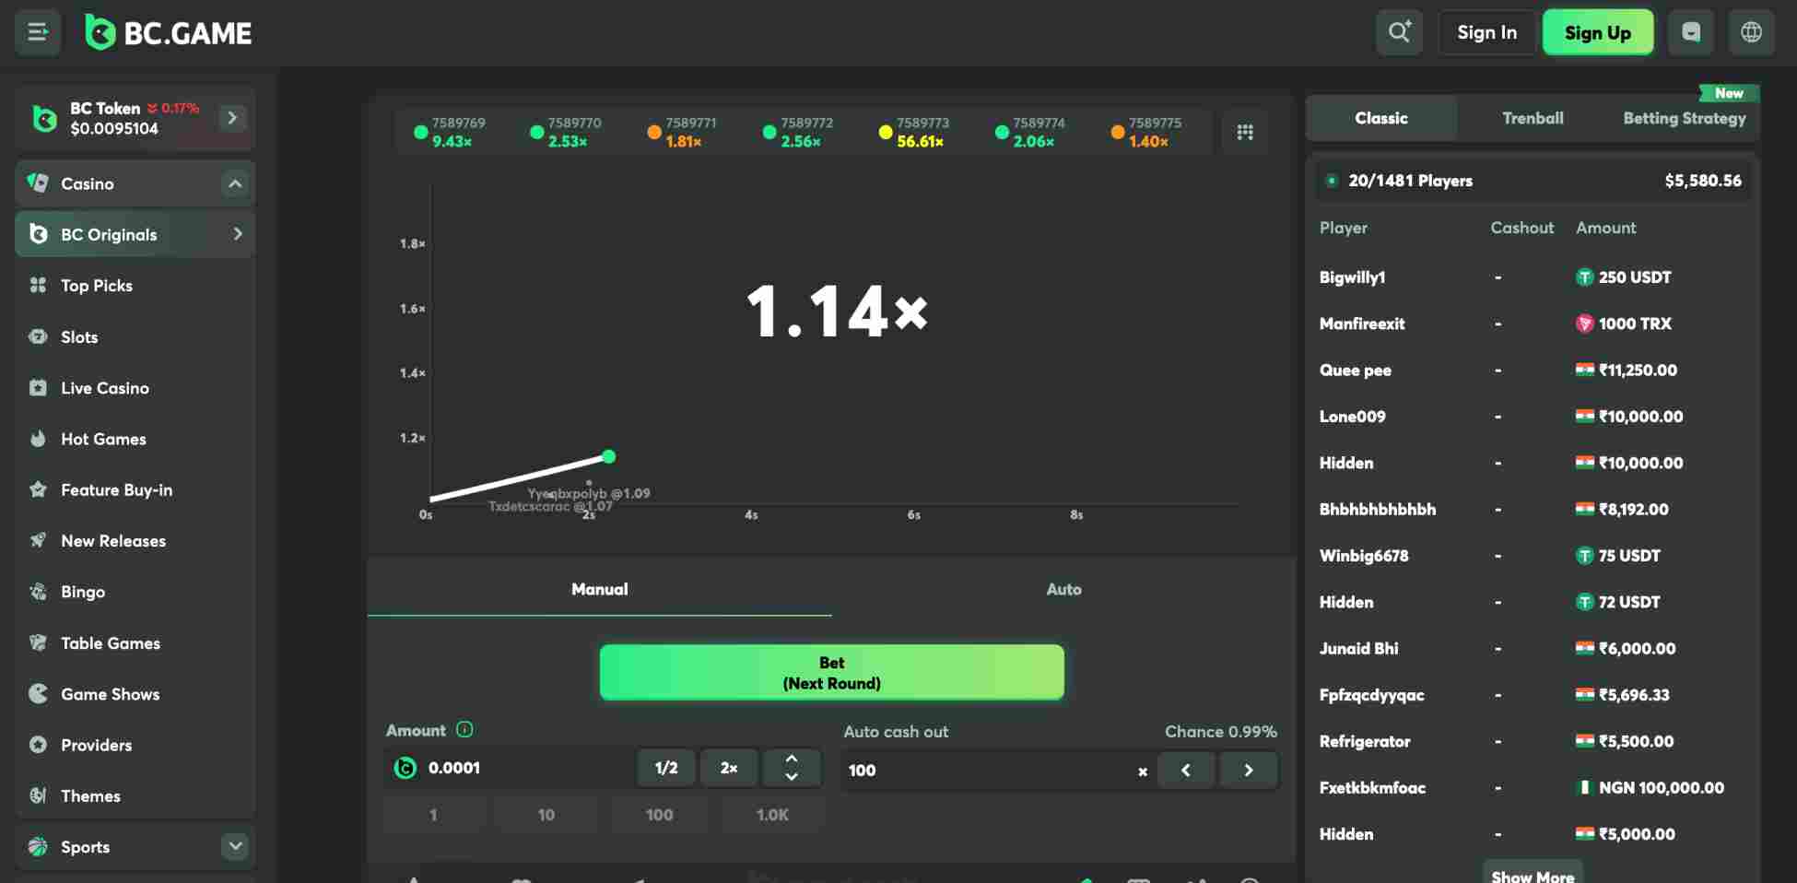
Task: Select player Quee pee row
Action: coord(1532,371)
